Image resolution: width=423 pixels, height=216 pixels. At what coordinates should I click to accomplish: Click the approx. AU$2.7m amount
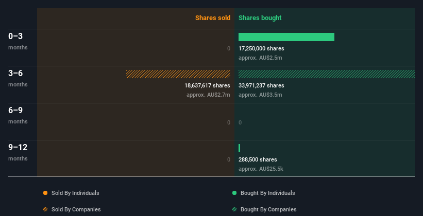(208, 95)
